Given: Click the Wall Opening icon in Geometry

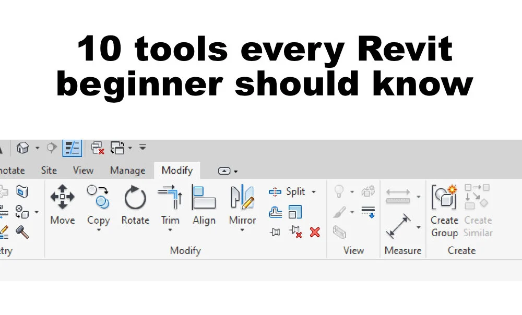Looking at the screenshot, I should pos(22,191).
